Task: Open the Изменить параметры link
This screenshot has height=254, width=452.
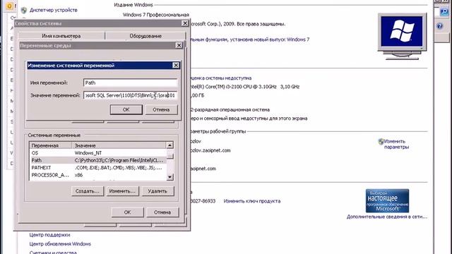Action: tap(396, 144)
